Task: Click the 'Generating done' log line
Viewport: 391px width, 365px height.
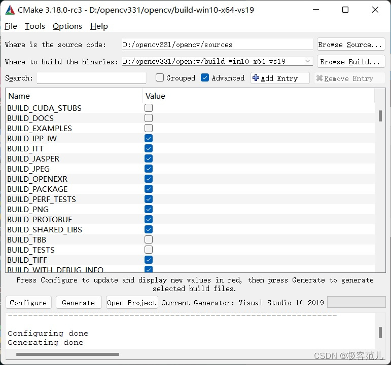Action: [x=46, y=342]
